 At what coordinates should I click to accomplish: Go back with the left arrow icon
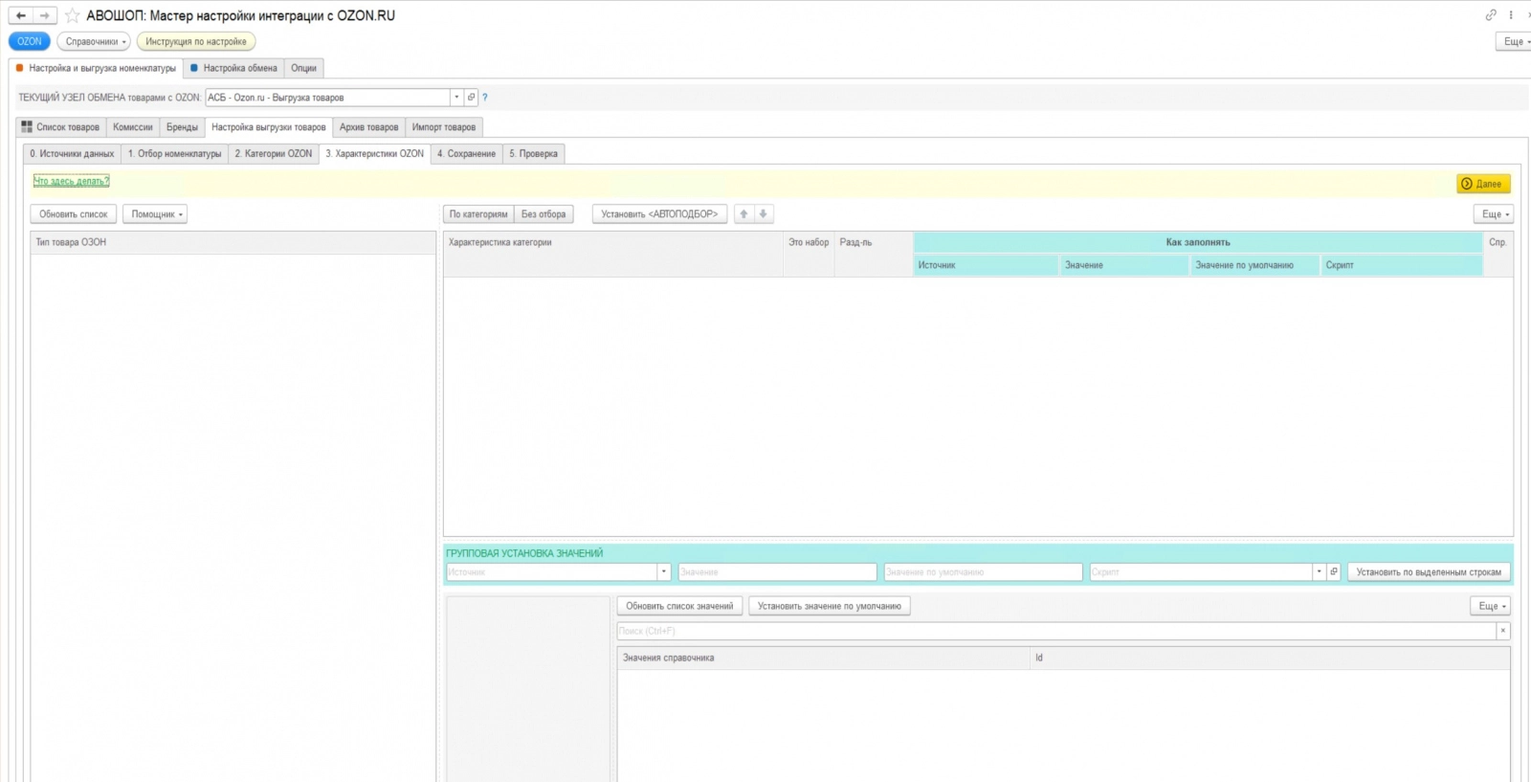[21, 15]
